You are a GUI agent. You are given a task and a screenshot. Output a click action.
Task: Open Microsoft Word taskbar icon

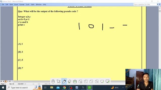point(77,87)
